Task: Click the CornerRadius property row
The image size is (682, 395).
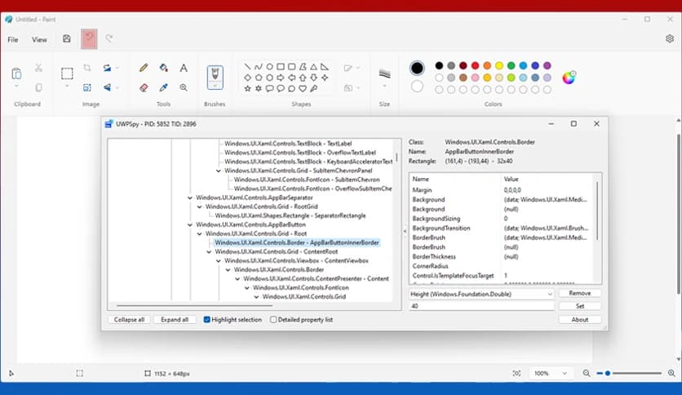Action: [x=503, y=266]
